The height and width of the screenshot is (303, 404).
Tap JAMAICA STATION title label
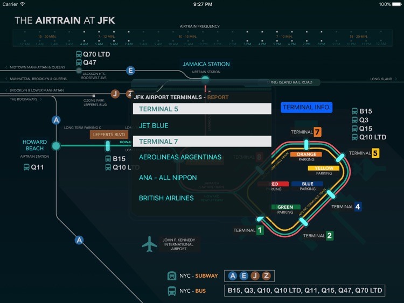[x=206, y=64]
